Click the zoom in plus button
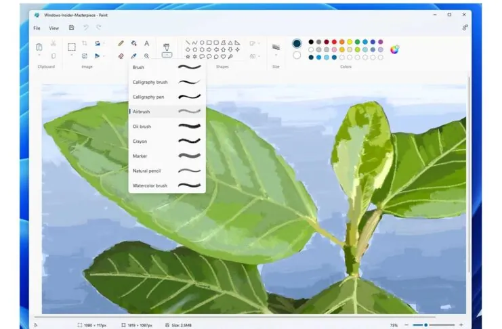The height and width of the screenshot is (329, 502). (x=461, y=325)
